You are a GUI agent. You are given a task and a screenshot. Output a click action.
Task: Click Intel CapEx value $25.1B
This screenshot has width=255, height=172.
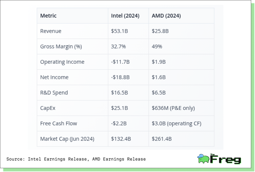click(119, 108)
